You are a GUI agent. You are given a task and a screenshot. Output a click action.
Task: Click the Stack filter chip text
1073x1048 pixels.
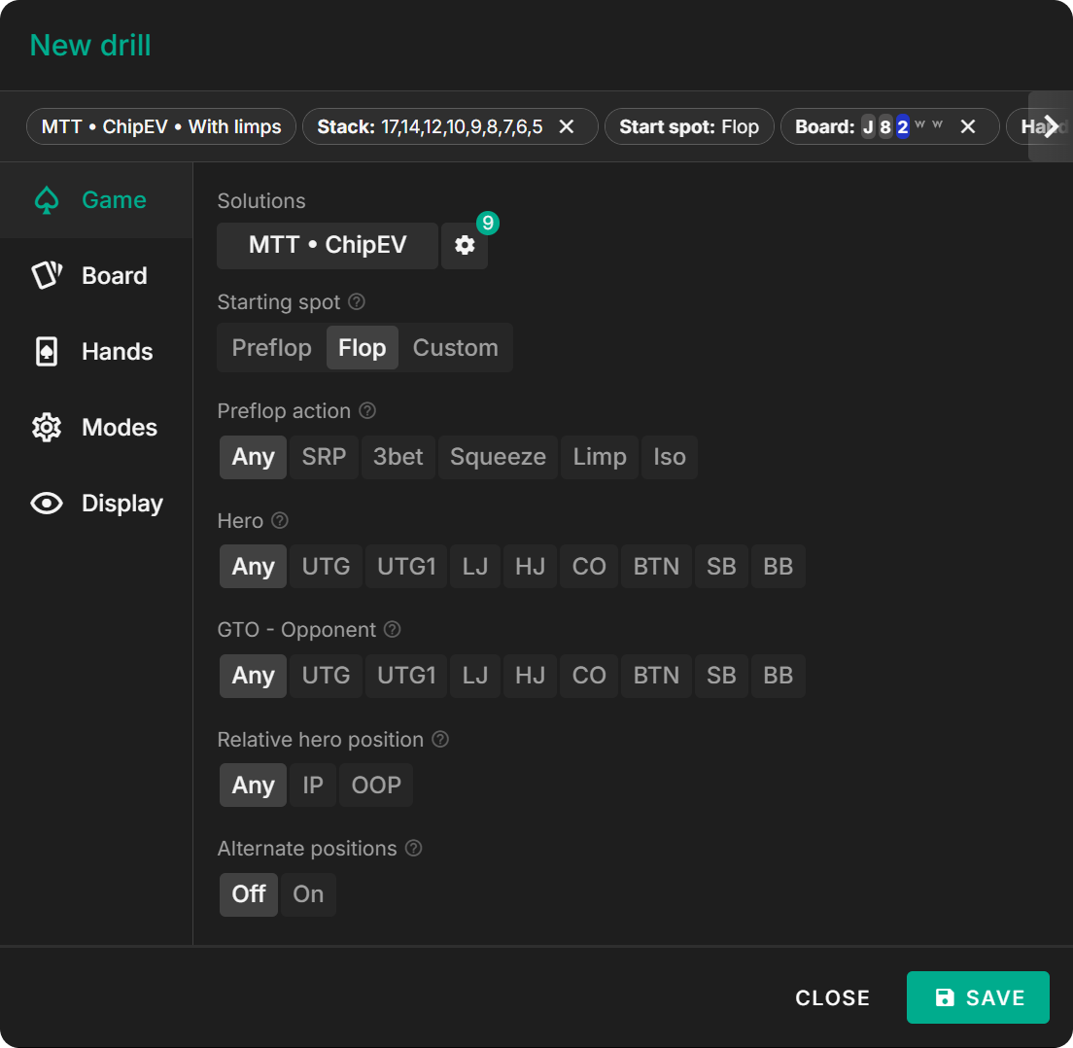[430, 126]
